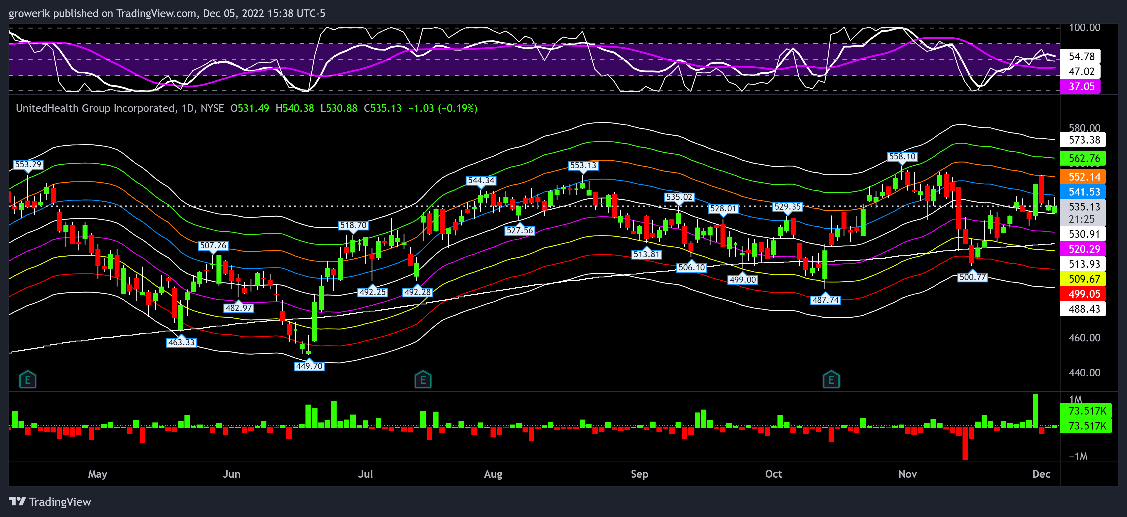Viewport: 1127px width, 517px height.
Task: Click the 100.00 oscillator axis label
Action: [1084, 28]
